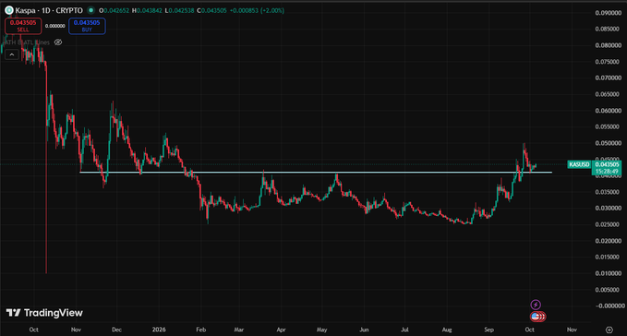Click the Kaspa coin logo icon

(9, 10)
